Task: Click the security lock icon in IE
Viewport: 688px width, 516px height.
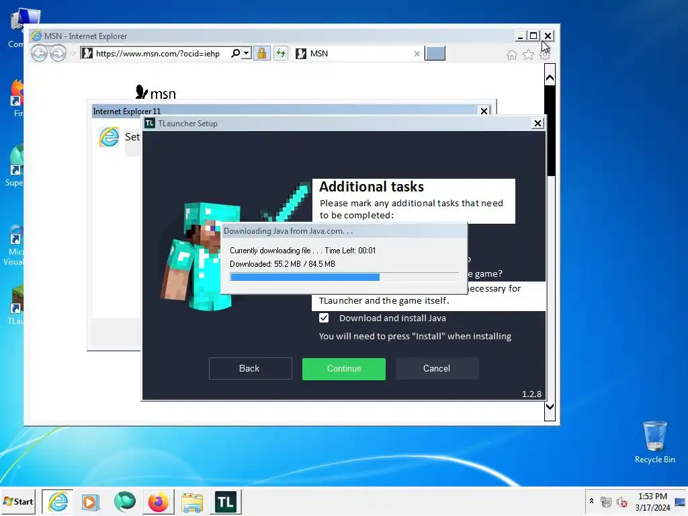Action: [x=262, y=54]
